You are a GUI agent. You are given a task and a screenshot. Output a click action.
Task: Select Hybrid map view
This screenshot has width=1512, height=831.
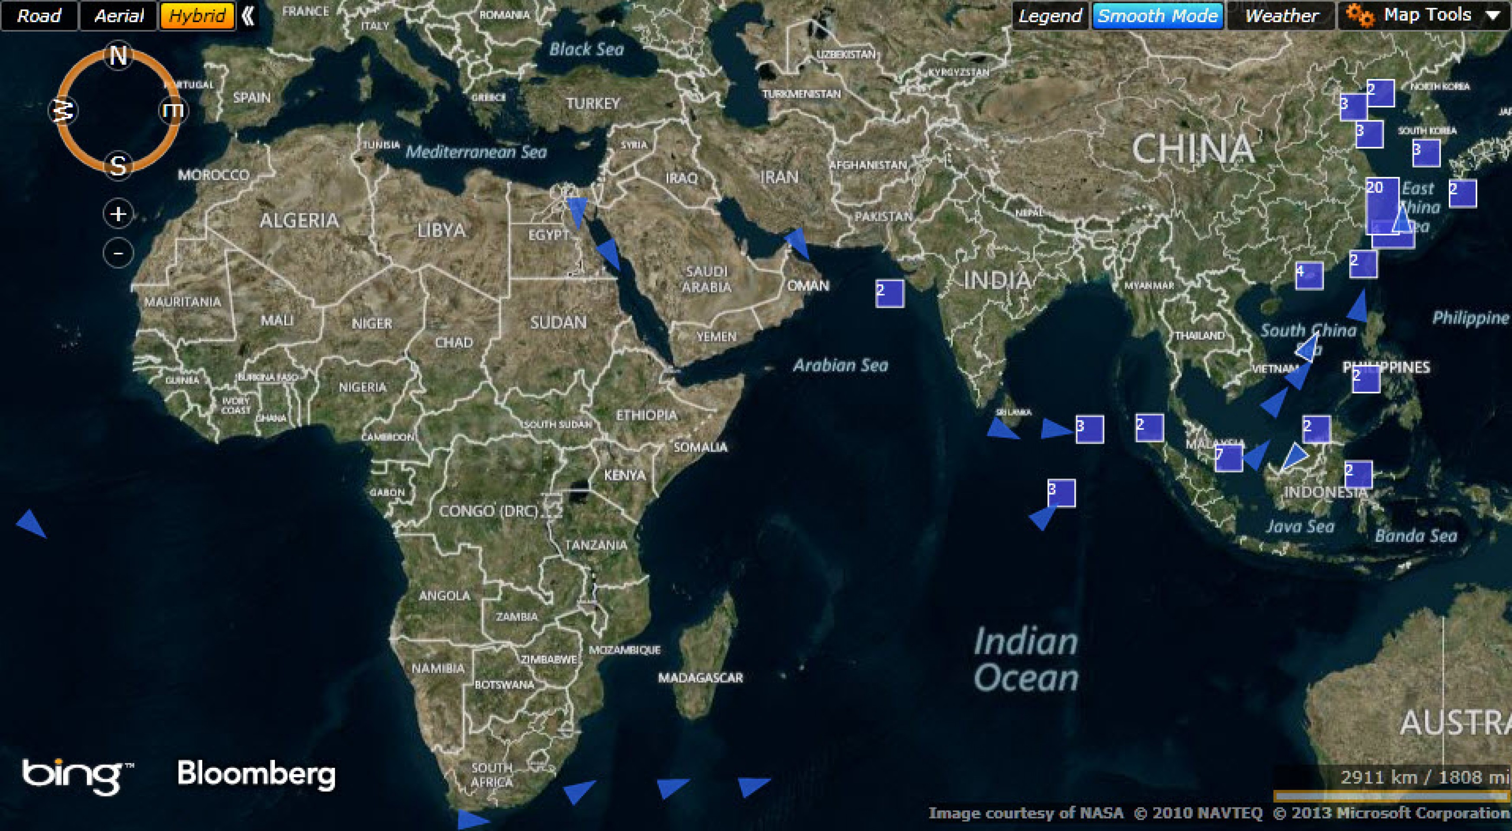tap(197, 16)
